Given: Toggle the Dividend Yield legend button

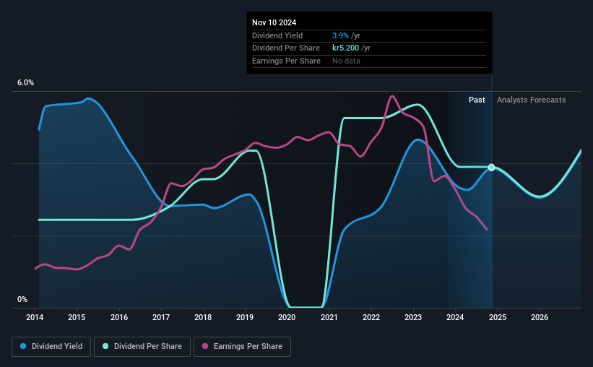Looking at the screenshot, I should [51, 347].
